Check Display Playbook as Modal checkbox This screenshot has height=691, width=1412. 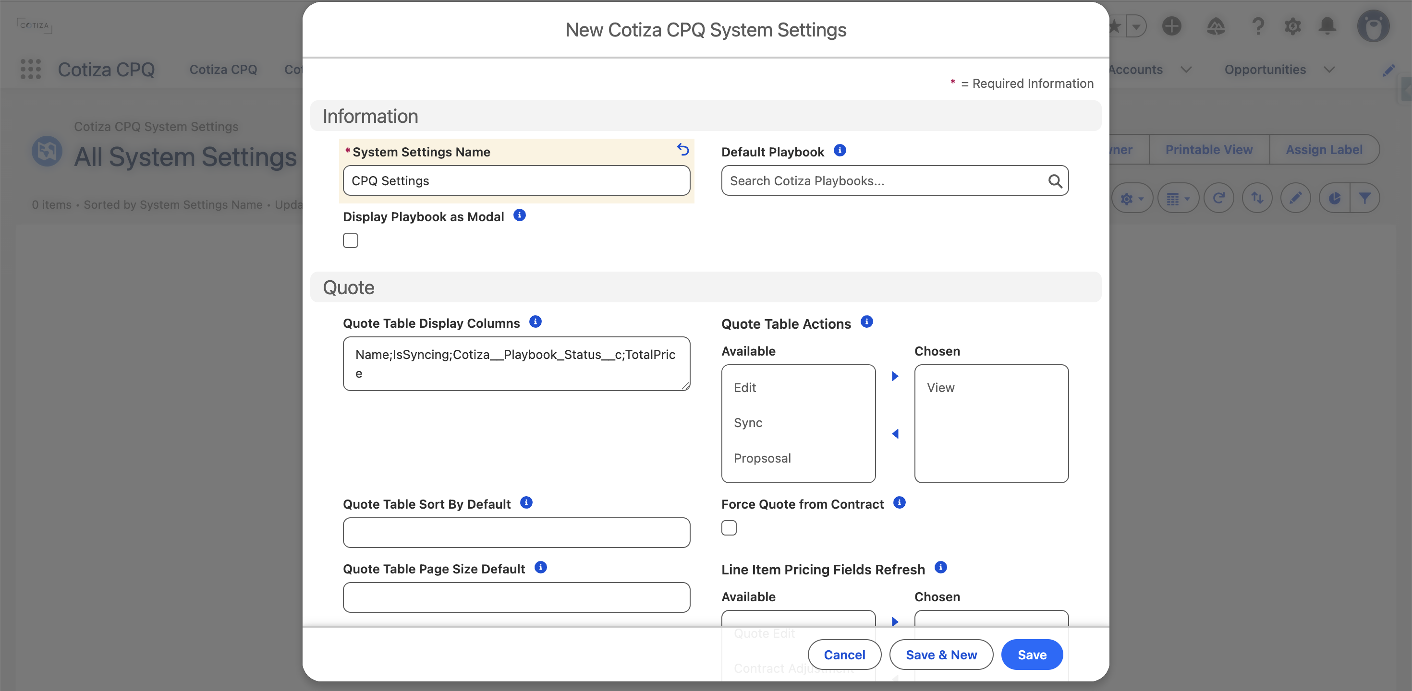(351, 240)
